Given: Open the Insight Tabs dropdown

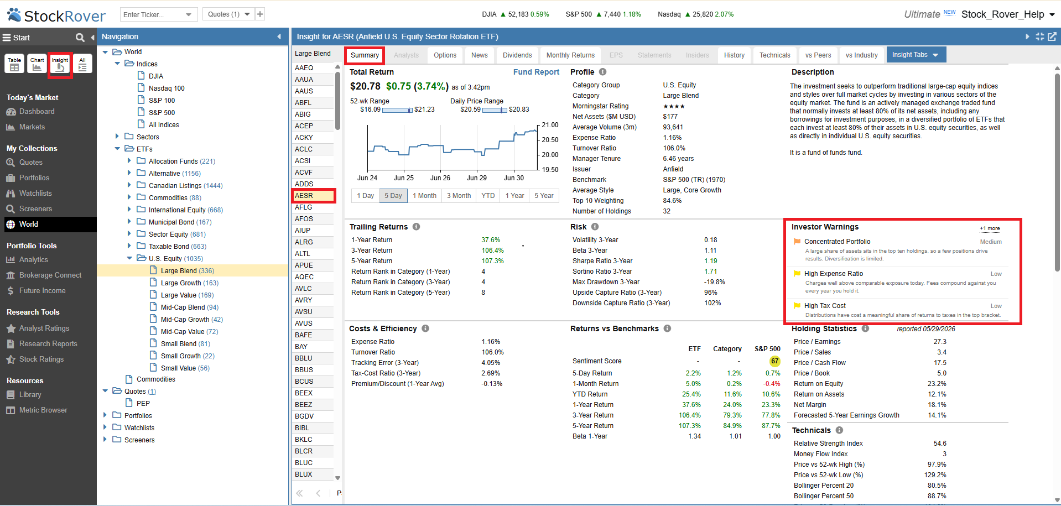Looking at the screenshot, I should pos(916,55).
